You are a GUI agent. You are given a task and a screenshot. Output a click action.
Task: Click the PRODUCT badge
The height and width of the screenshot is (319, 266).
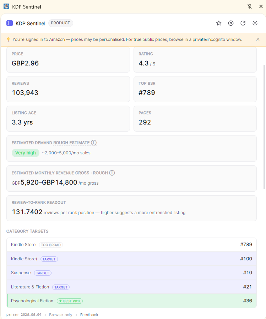coord(61,23)
